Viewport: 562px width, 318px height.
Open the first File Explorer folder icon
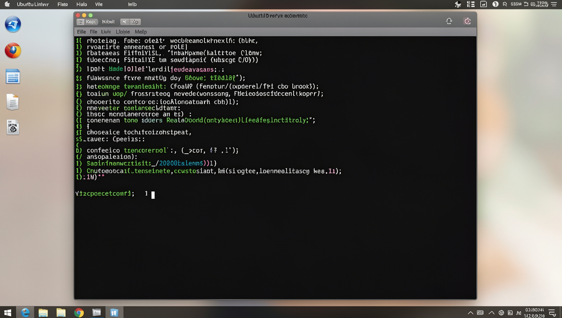click(x=43, y=312)
